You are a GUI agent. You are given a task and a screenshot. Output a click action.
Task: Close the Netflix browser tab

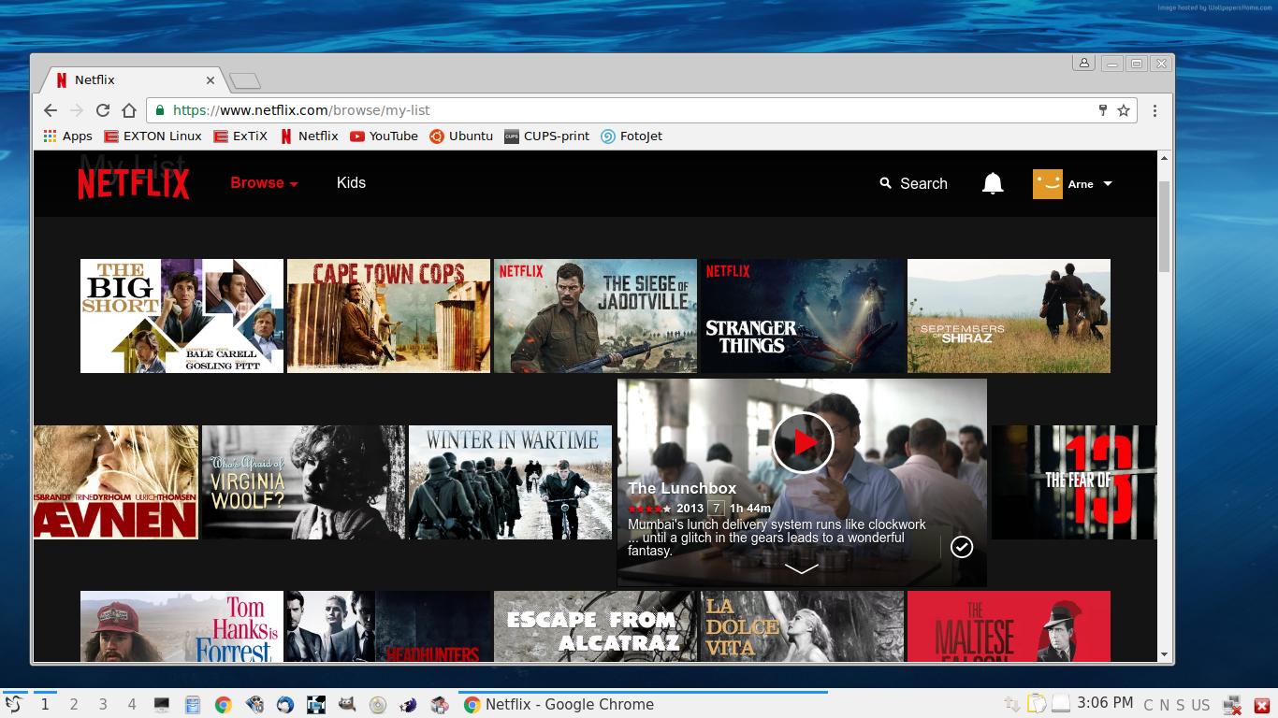pyautogui.click(x=211, y=80)
